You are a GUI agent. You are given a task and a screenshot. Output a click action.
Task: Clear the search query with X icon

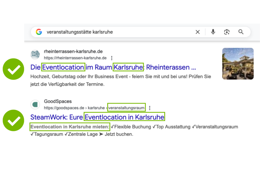[x=198, y=32]
